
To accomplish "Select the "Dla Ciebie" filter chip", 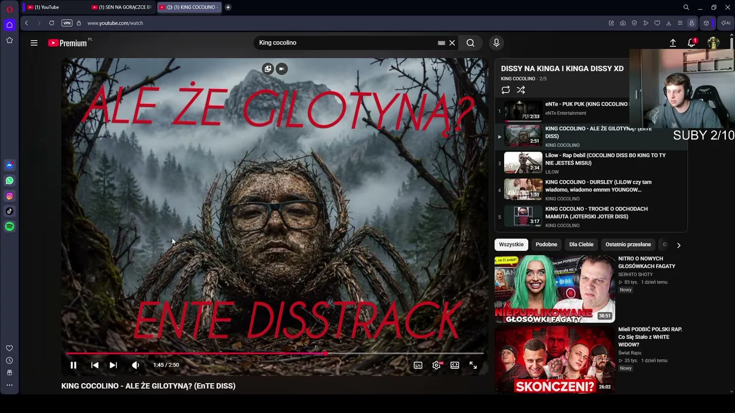I will click(581, 244).
